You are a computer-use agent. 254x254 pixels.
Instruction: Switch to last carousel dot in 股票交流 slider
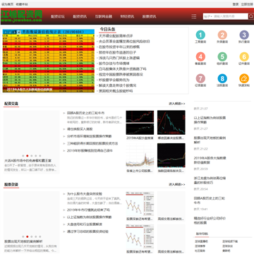[x=40, y=236]
